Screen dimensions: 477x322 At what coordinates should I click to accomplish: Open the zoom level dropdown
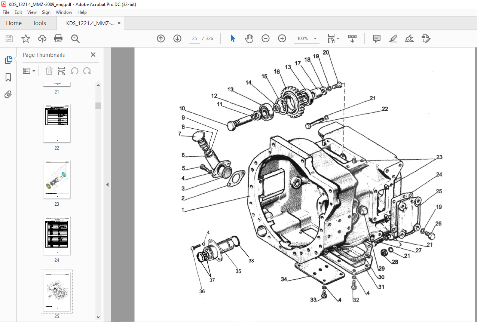click(315, 39)
